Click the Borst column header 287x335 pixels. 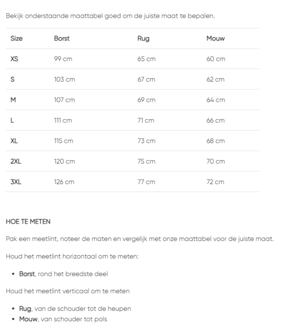(x=62, y=38)
